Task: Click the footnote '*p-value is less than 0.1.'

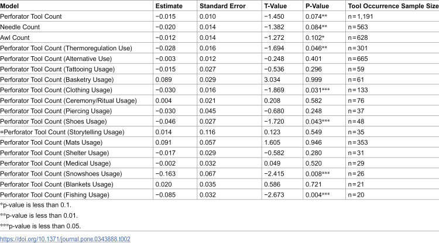Action: (x=36, y=205)
